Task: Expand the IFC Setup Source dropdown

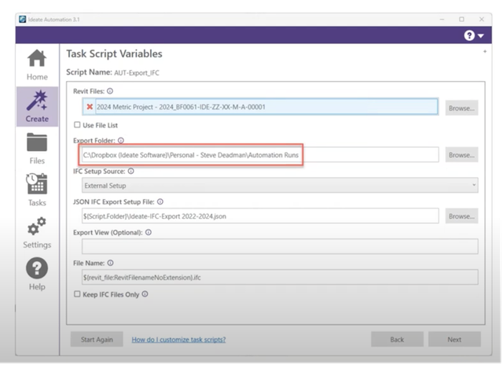Action: pos(275,186)
